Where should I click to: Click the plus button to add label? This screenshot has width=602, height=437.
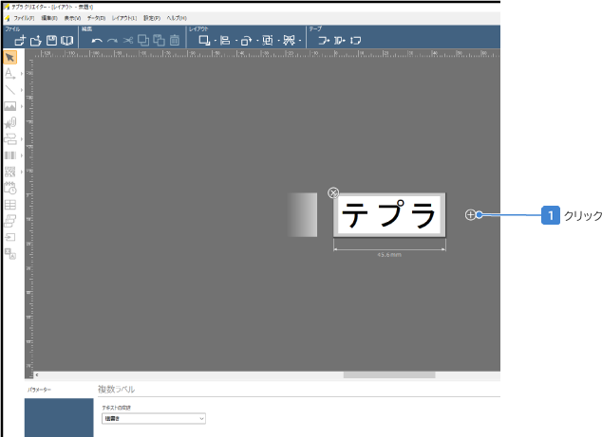[x=471, y=215]
